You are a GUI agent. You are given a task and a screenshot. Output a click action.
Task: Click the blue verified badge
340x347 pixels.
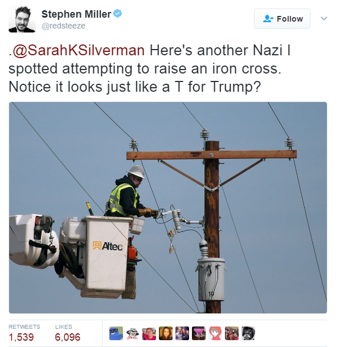pos(117,14)
